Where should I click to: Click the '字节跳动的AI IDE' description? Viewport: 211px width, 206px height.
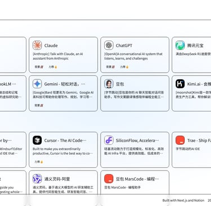pos(188,149)
